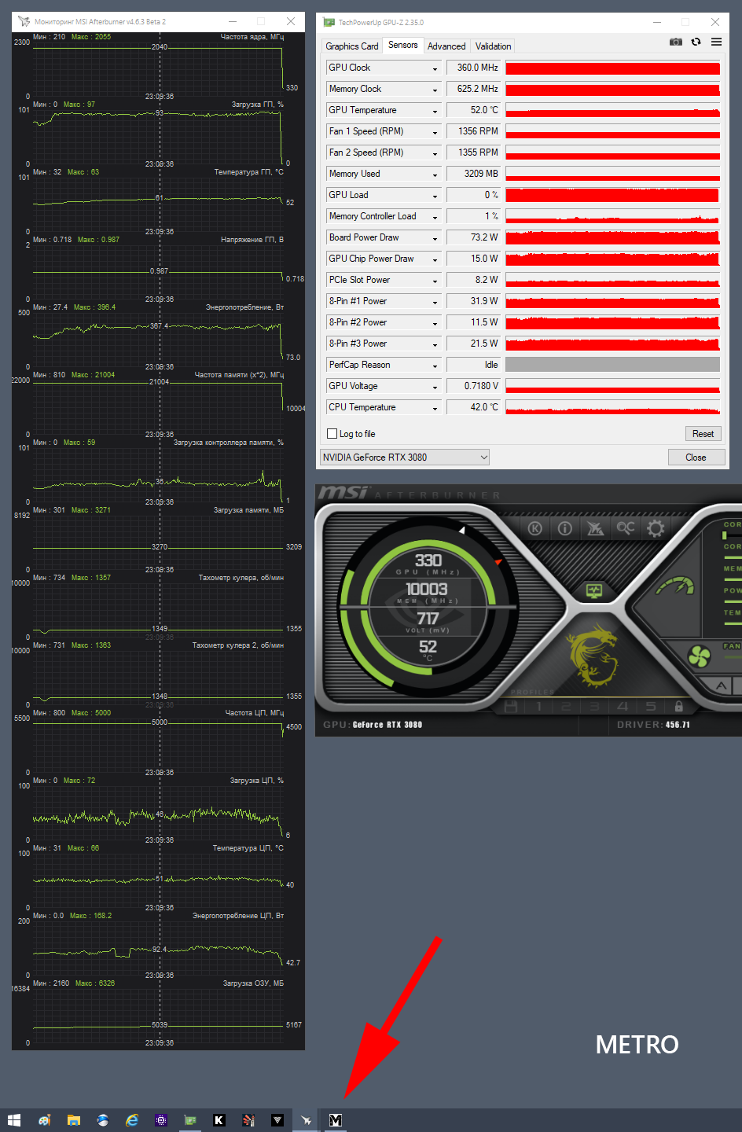Click the black triangle V taskbar icon

pos(277,1120)
